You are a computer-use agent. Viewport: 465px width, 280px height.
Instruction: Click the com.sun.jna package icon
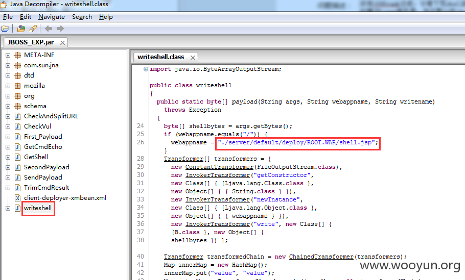point(18,65)
